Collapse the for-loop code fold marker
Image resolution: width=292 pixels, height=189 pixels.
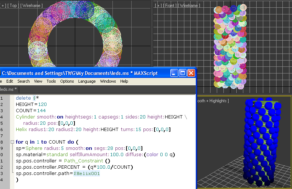click(12, 142)
